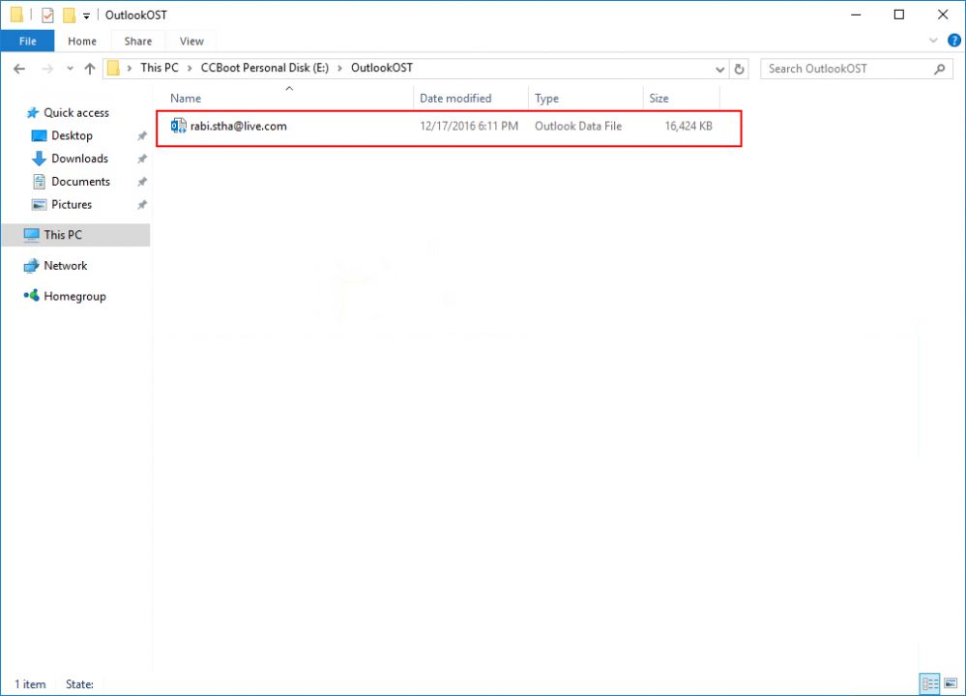
Task: Click the pin icon beside Pictures
Action: [142, 205]
